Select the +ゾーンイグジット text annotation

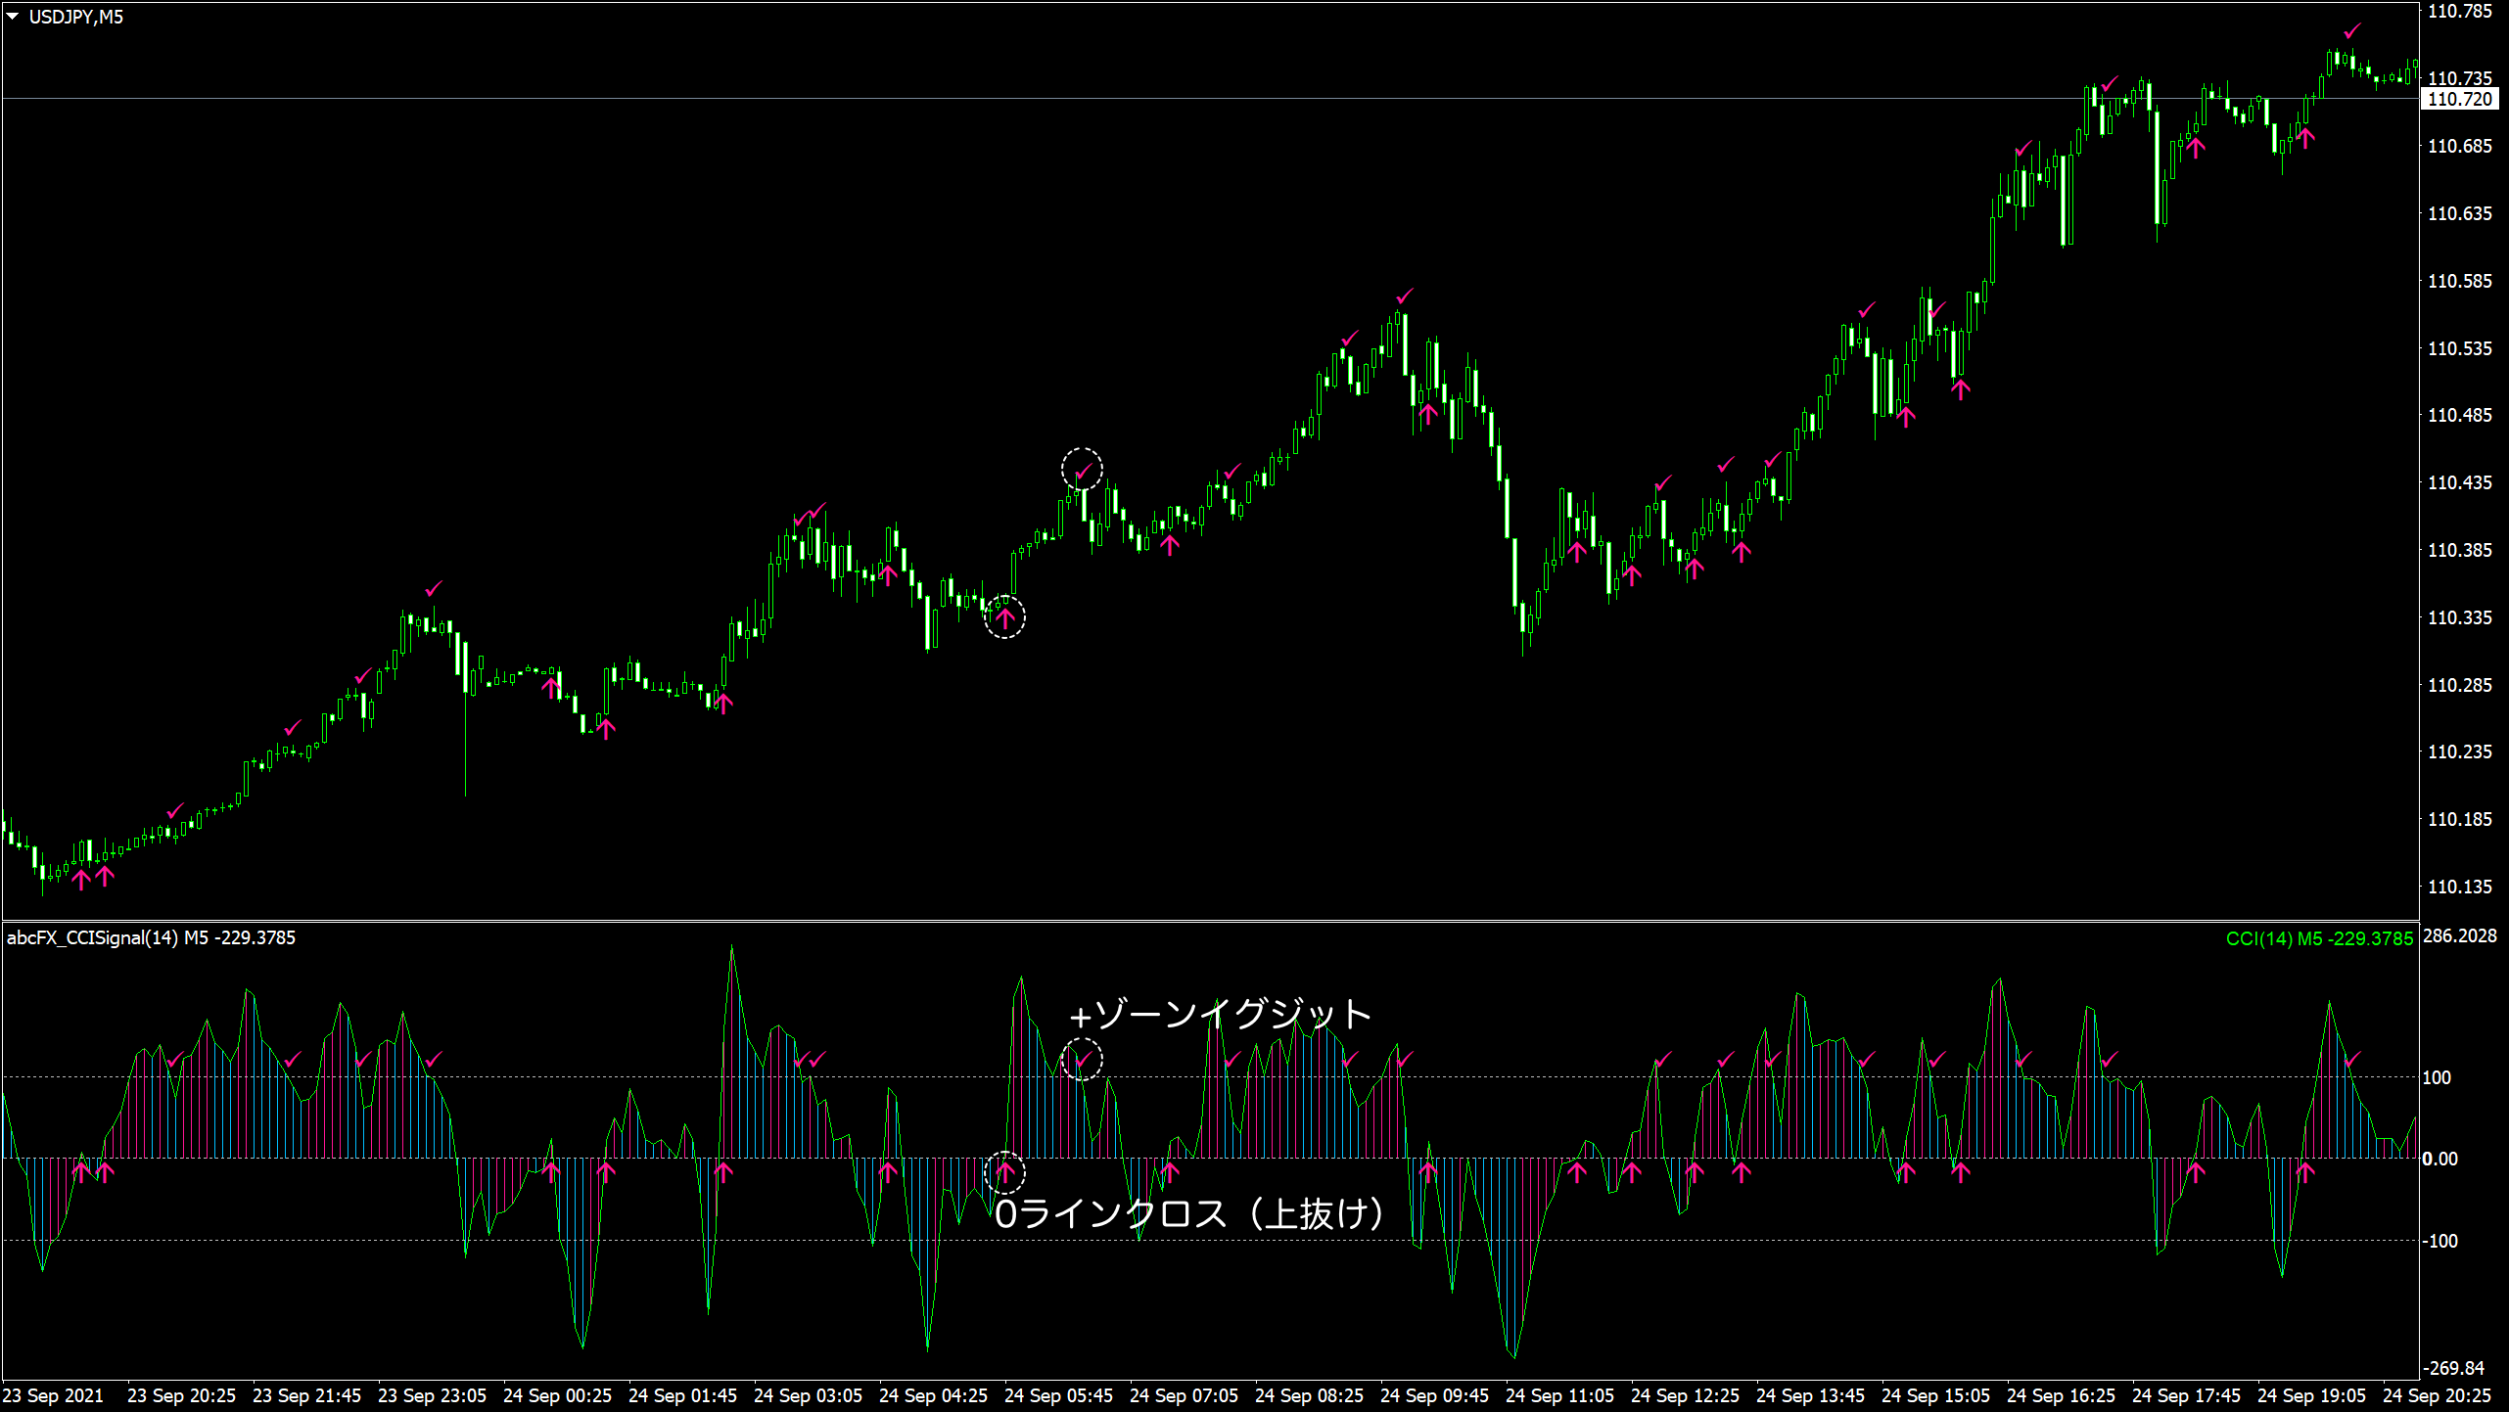coord(1219,1015)
